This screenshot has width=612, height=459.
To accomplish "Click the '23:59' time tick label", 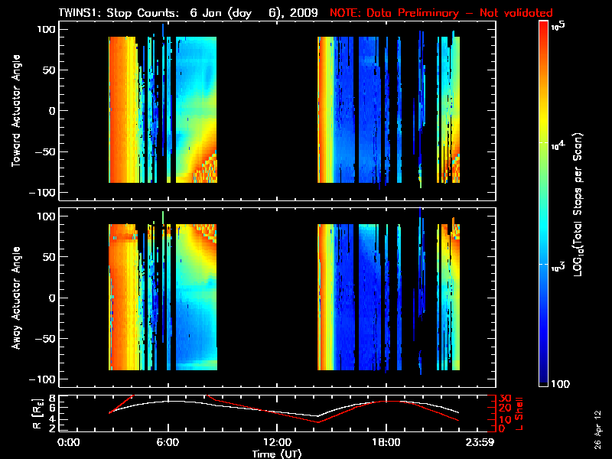I will click(480, 443).
